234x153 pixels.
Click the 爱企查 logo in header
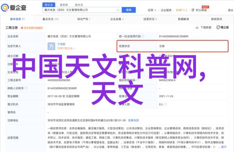14,8
